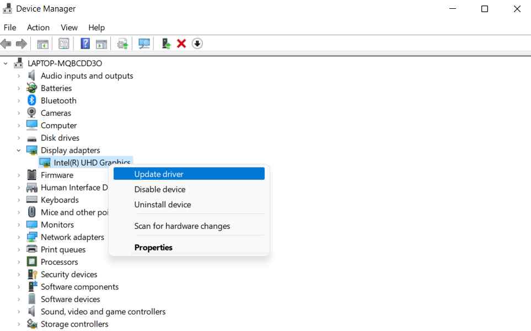Click the Keyboards category icon
Image resolution: width=531 pixels, height=331 pixels.
point(32,200)
